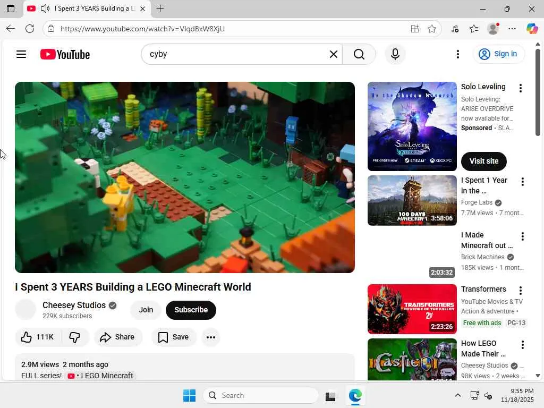The image size is (544, 408).
Task: Open options for Solo Leveling ad
Action: [x=521, y=88]
